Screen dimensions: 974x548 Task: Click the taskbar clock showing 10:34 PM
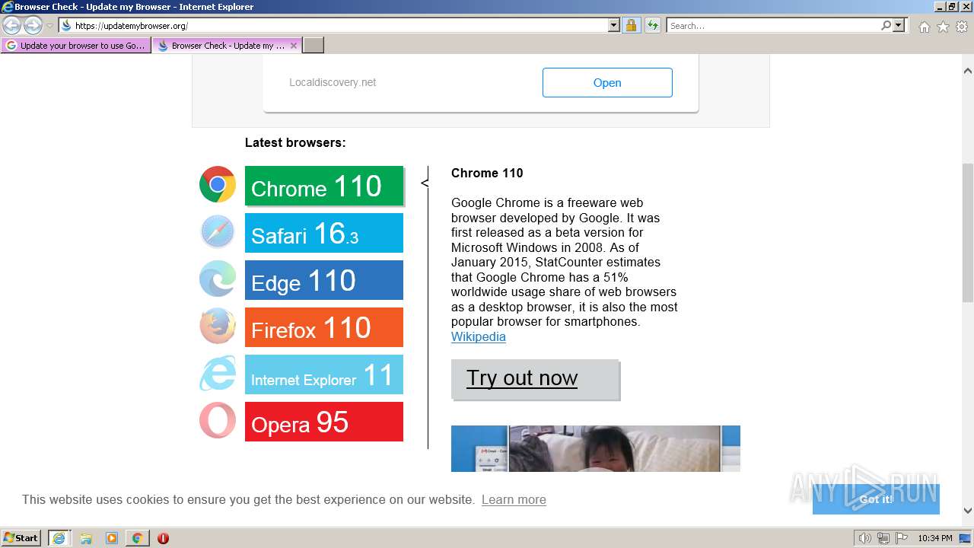point(934,538)
